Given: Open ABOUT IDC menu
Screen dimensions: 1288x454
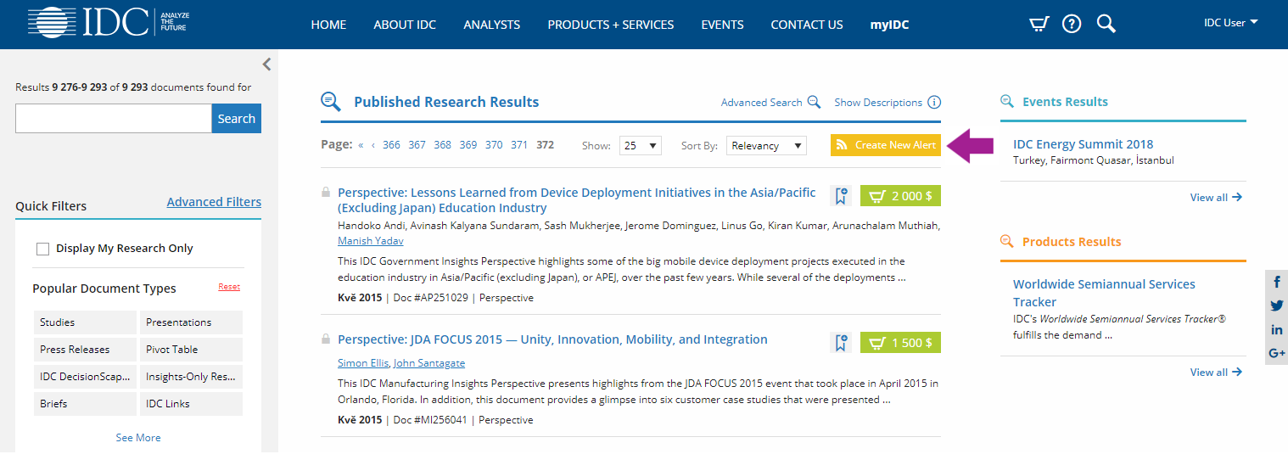Looking at the screenshot, I should 405,25.
